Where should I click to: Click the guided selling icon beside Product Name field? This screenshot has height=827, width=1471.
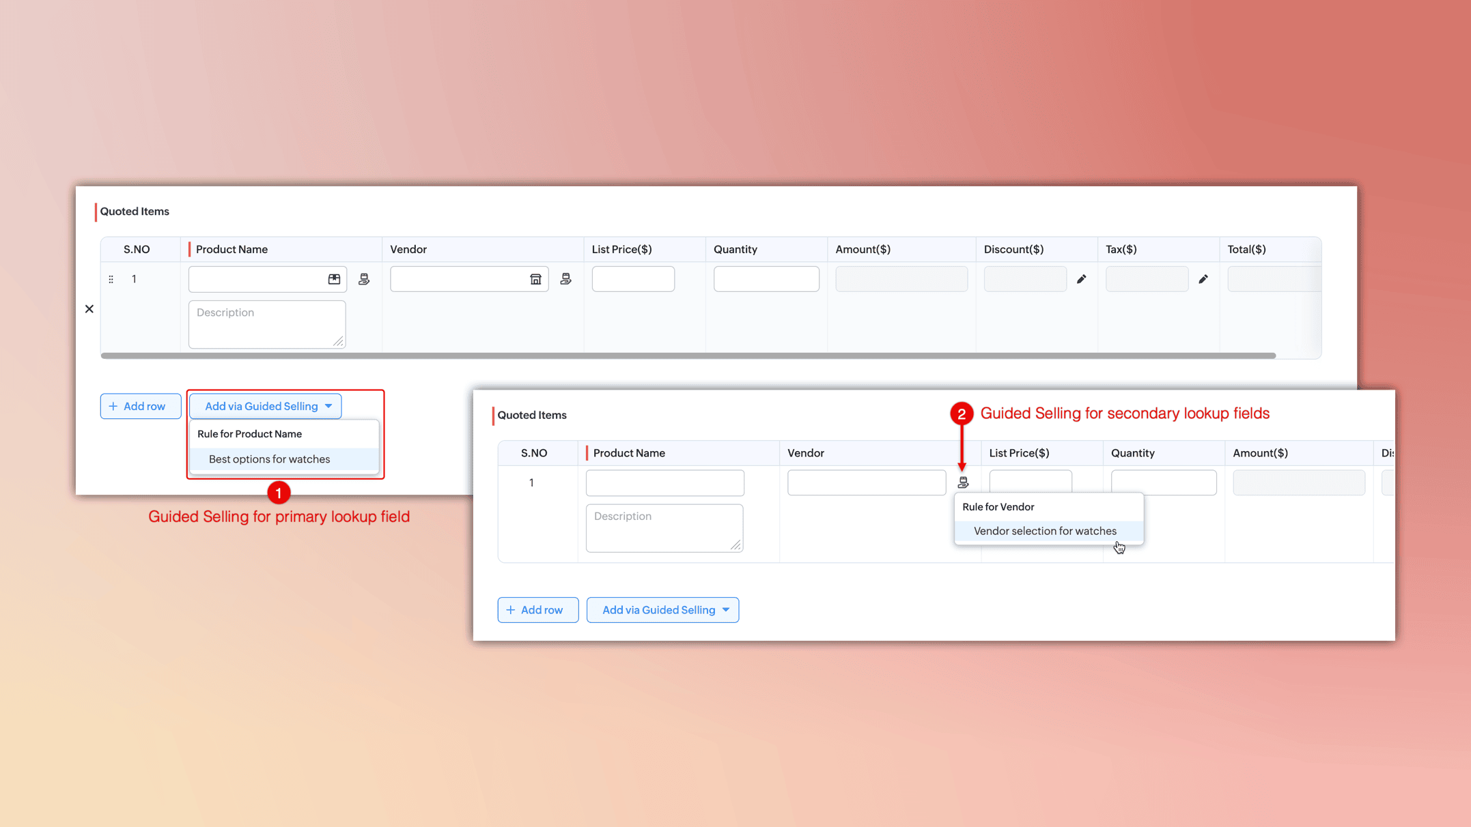[x=364, y=279]
